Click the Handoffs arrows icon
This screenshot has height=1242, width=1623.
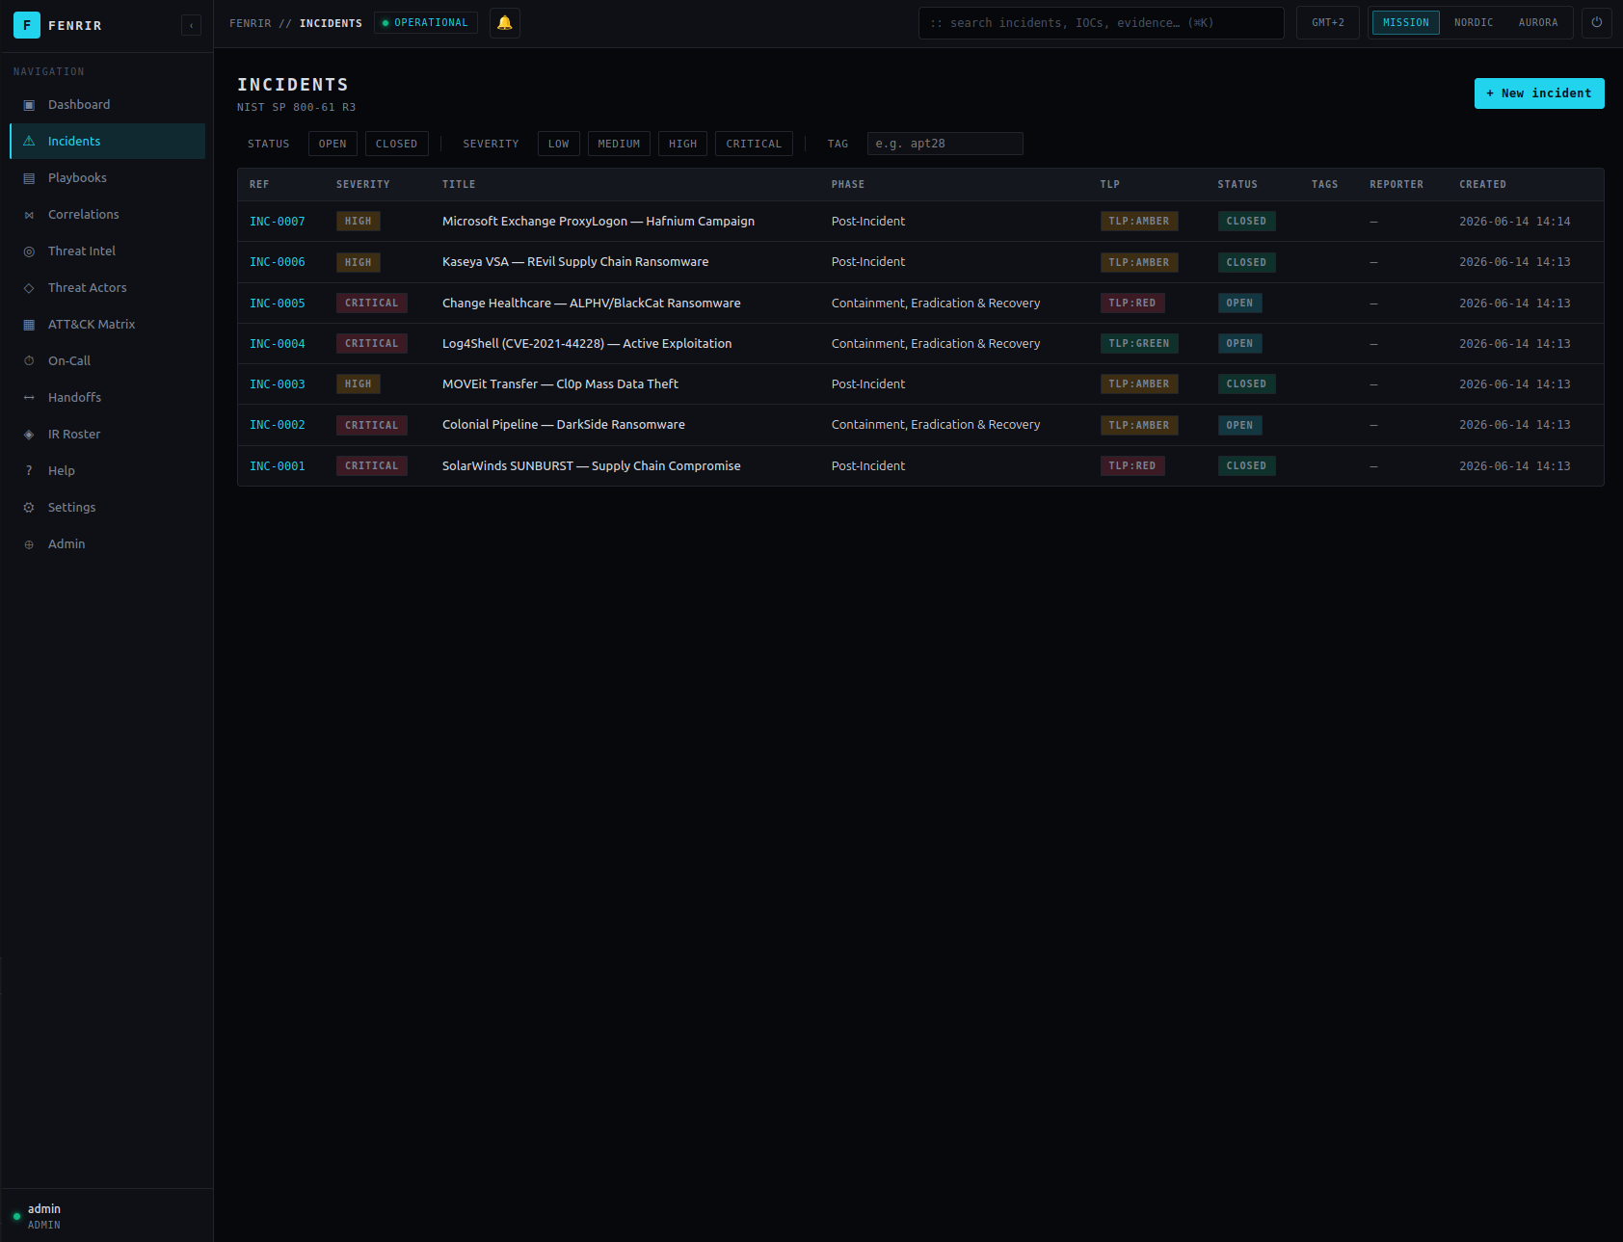pos(29,397)
